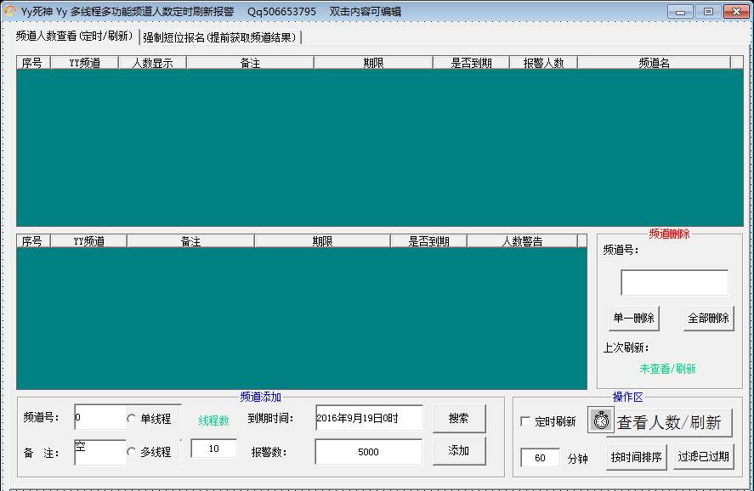Click the app icon in the title bar

[x=10, y=11]
